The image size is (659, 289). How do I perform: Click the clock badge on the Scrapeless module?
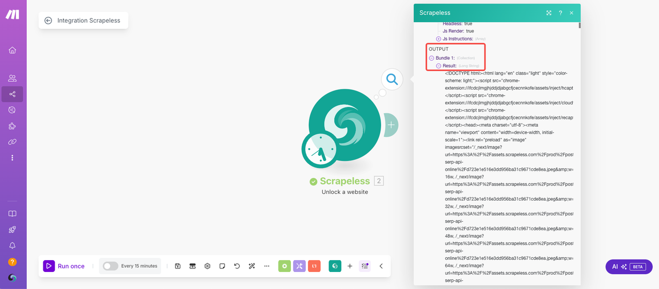coord(320,150)
